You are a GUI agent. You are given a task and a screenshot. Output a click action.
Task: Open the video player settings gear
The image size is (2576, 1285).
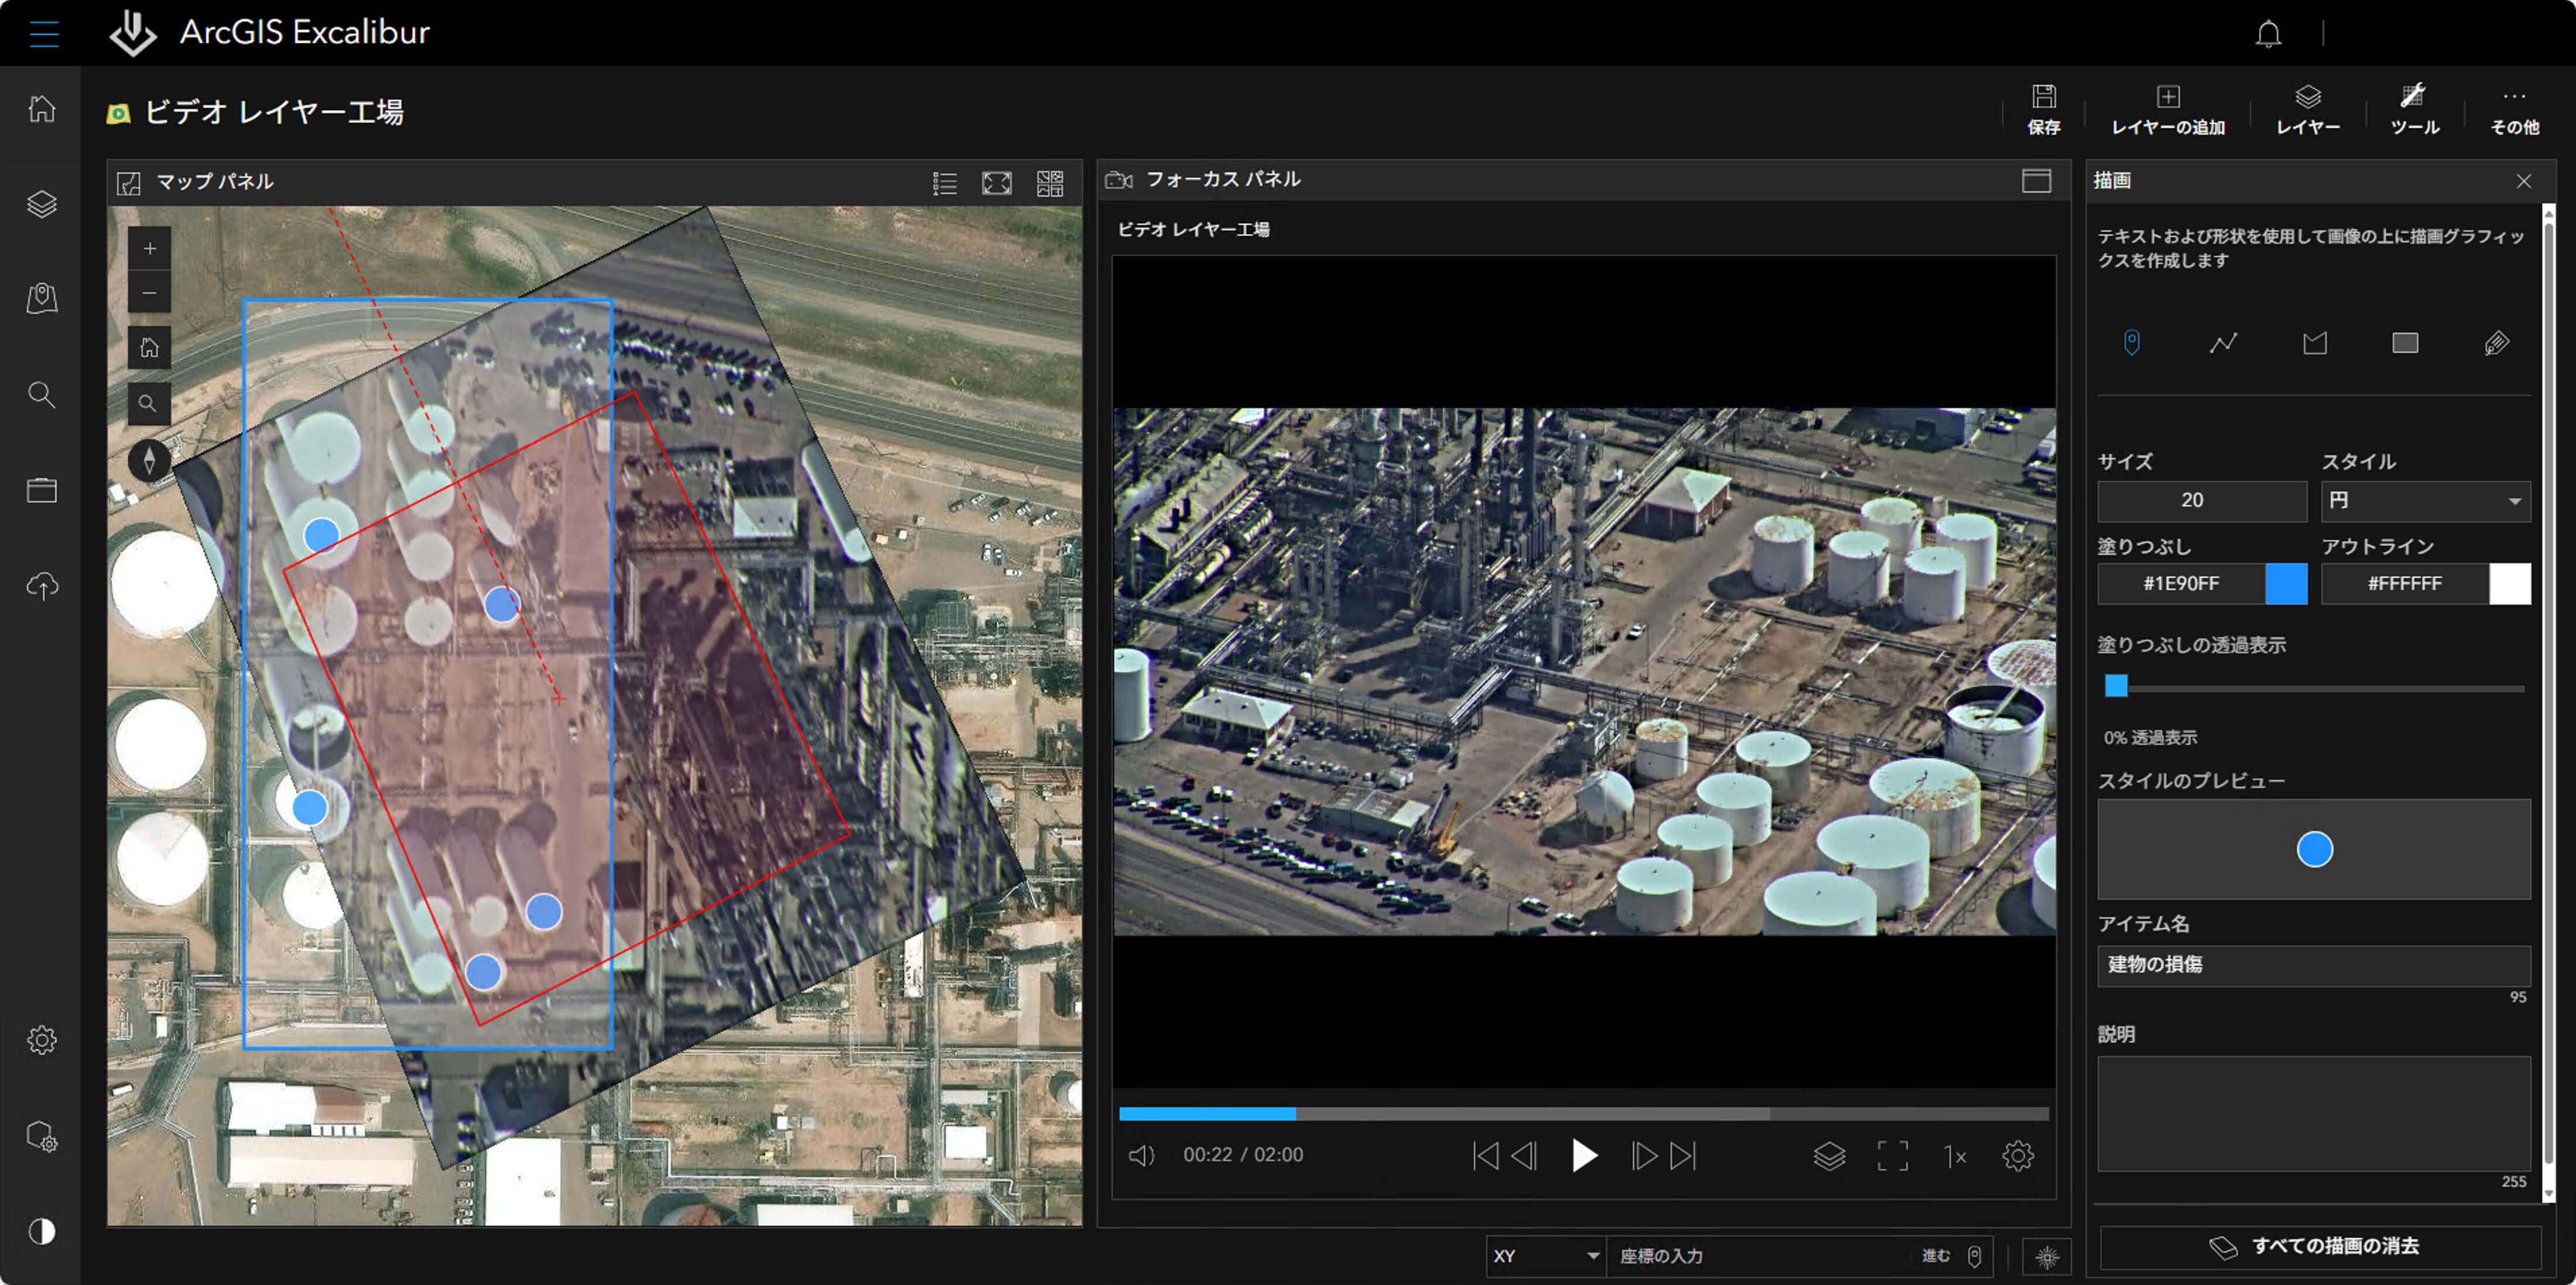tap(2017, 1156)
